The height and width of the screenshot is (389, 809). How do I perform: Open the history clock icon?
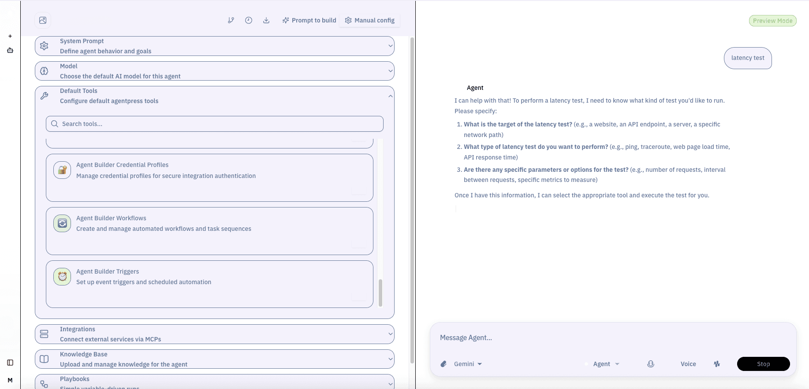pos(249,20)
